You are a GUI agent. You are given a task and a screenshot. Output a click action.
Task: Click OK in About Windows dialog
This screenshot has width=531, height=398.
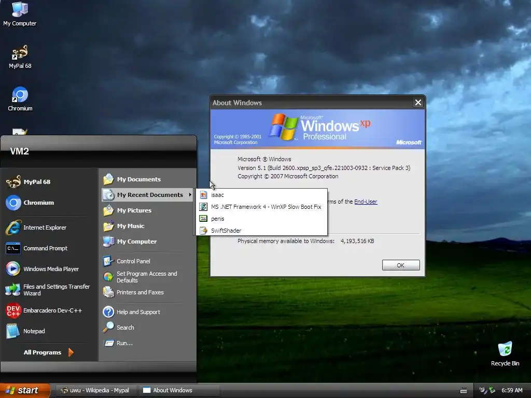pyautogui.click(x=401, y=265)
